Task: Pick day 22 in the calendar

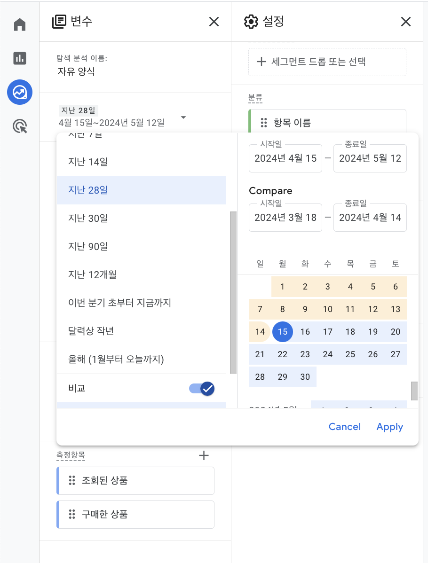Action: tap(283, 354)
